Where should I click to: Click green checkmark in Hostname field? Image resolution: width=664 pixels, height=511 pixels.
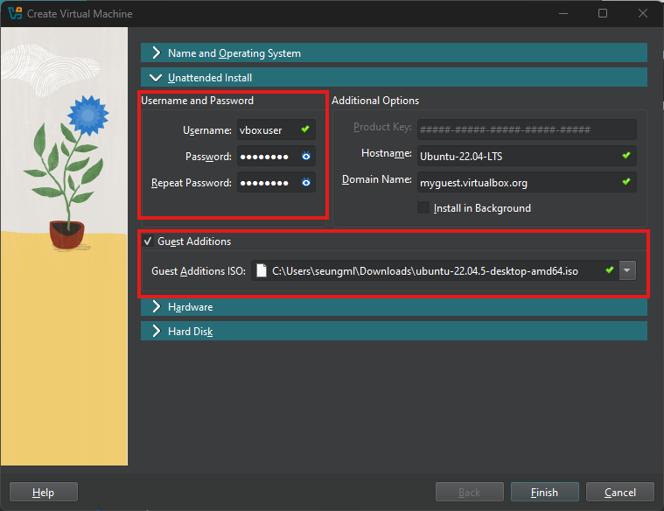(626, 156)
